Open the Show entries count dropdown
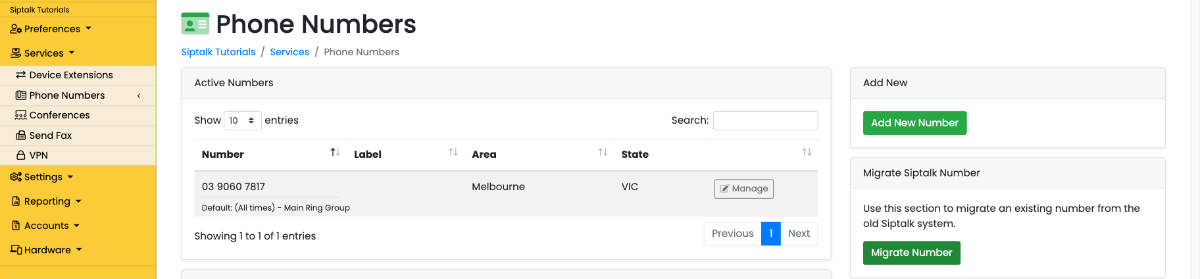Viewport: 1200px width, 279px height. pos(243,120)
